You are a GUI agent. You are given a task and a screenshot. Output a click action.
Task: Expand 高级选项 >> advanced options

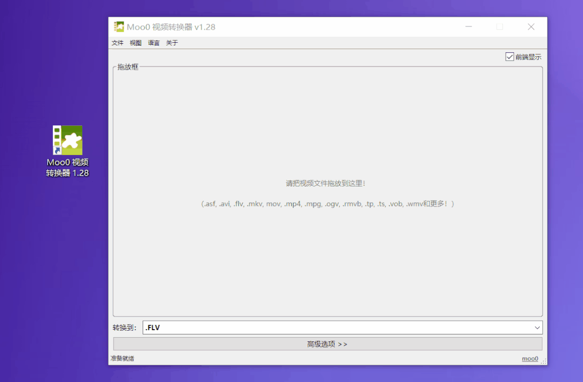tap(327, 344)
